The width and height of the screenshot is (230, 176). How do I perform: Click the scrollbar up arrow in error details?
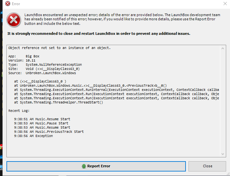tap(223, 48)
